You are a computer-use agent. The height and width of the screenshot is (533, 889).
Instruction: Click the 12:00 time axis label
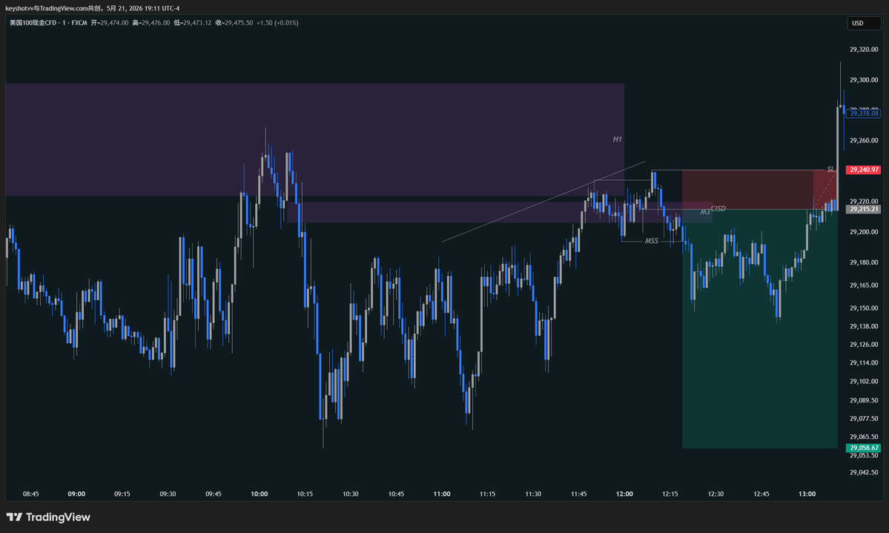[624, 494]
